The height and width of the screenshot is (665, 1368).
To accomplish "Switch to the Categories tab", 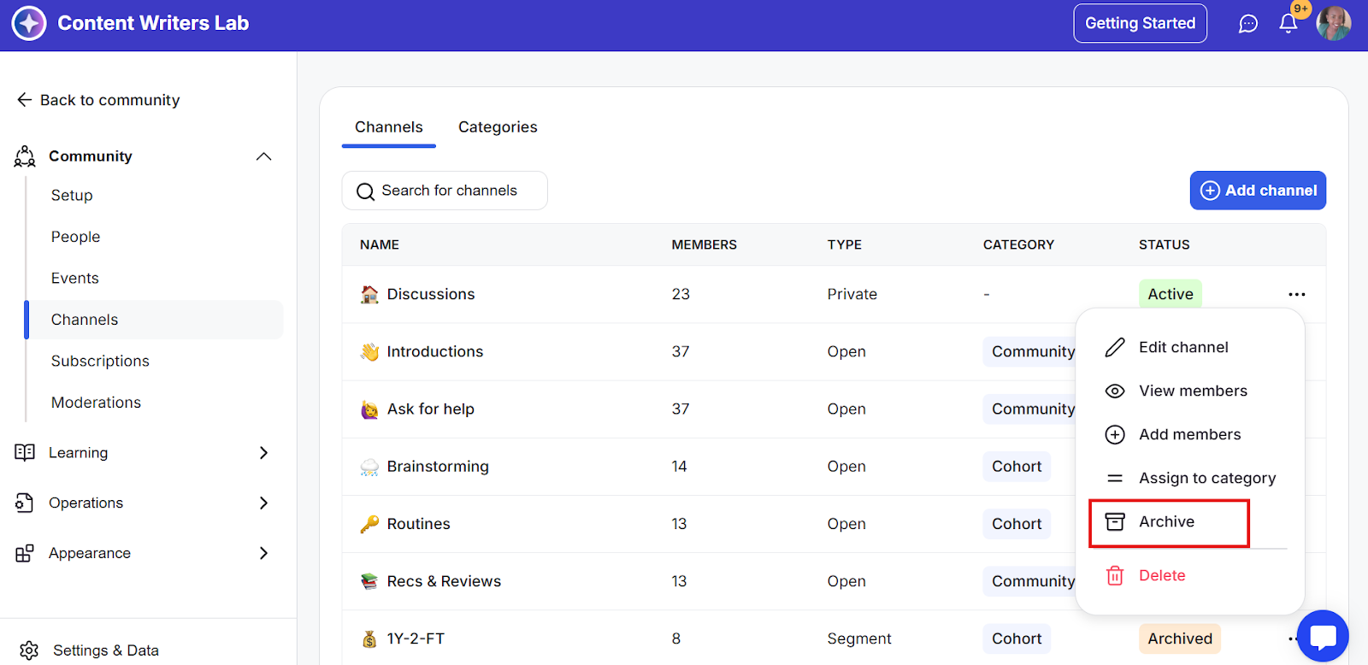I will tap(498, 127).
